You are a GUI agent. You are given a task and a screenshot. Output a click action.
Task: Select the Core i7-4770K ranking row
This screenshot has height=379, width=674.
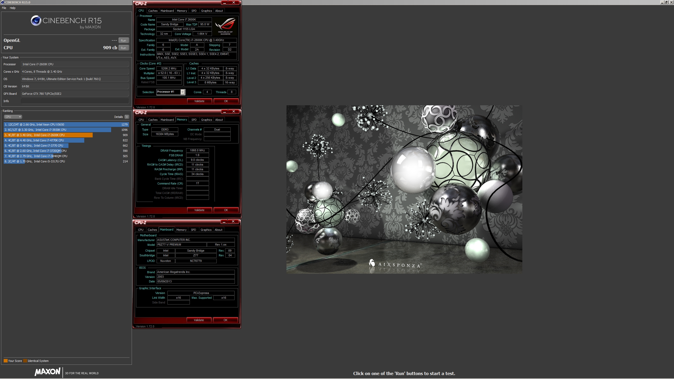(66, 140)
